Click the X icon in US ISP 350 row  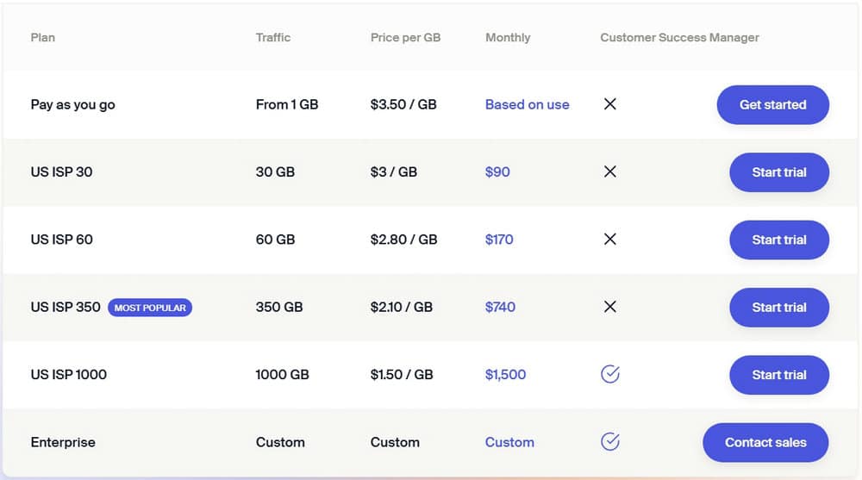click(609, 307)
